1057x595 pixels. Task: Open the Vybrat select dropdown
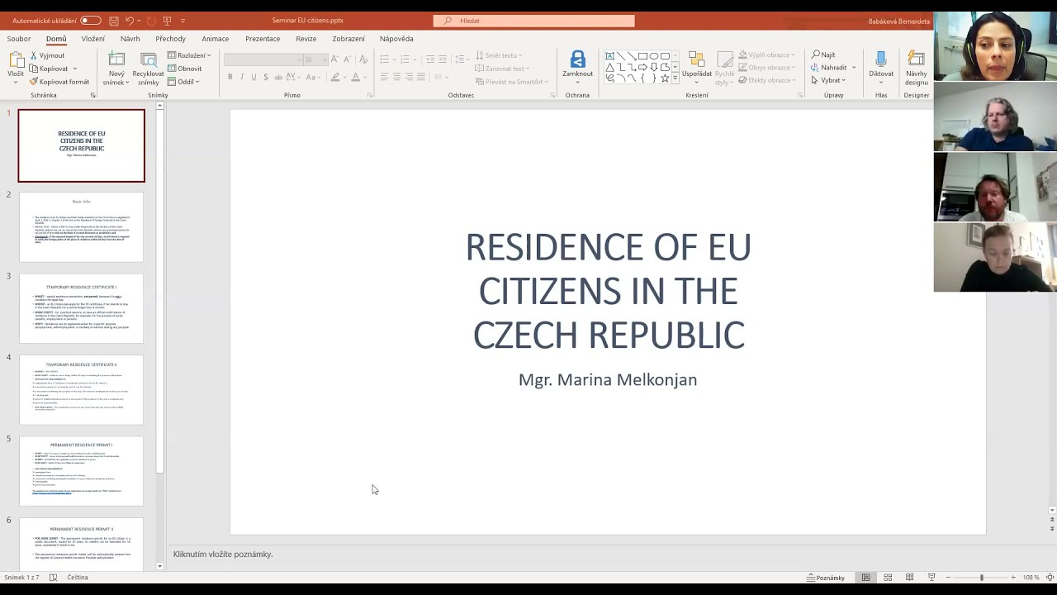(828, 80)
